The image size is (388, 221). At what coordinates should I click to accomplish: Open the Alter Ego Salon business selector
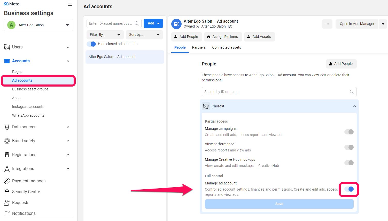[38, 25]
